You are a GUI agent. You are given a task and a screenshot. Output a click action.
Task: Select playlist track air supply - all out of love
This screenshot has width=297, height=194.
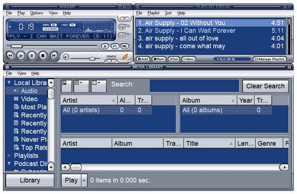click(211, 39)
